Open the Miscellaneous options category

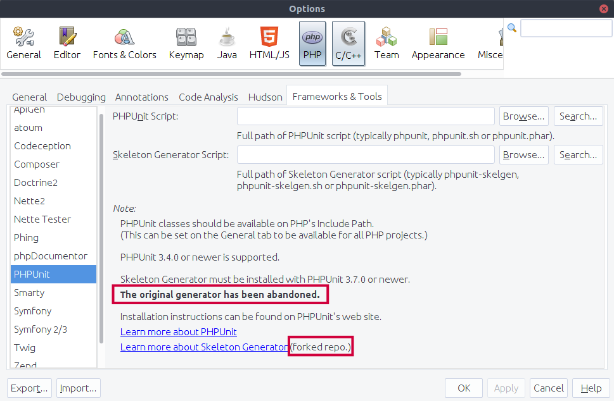[489, 44]
